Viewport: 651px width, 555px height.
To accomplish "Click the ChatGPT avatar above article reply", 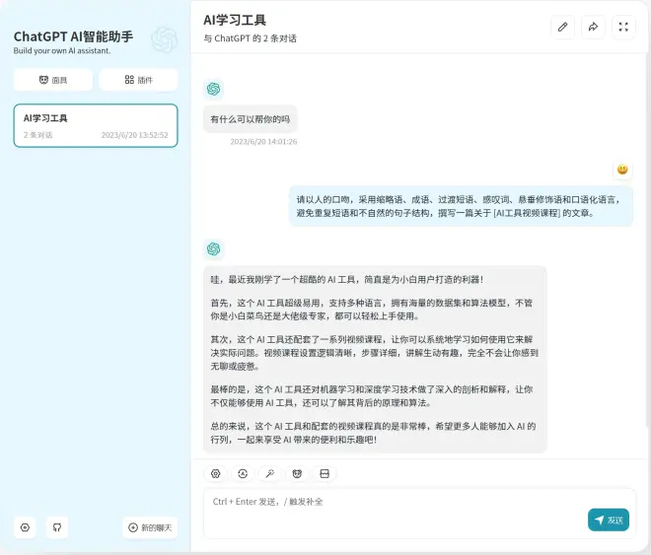I will pos(213,248).
